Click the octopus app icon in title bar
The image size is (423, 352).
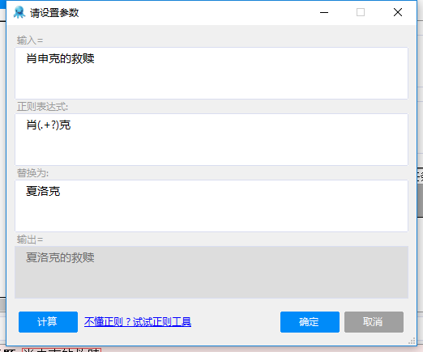coord(19,12)
